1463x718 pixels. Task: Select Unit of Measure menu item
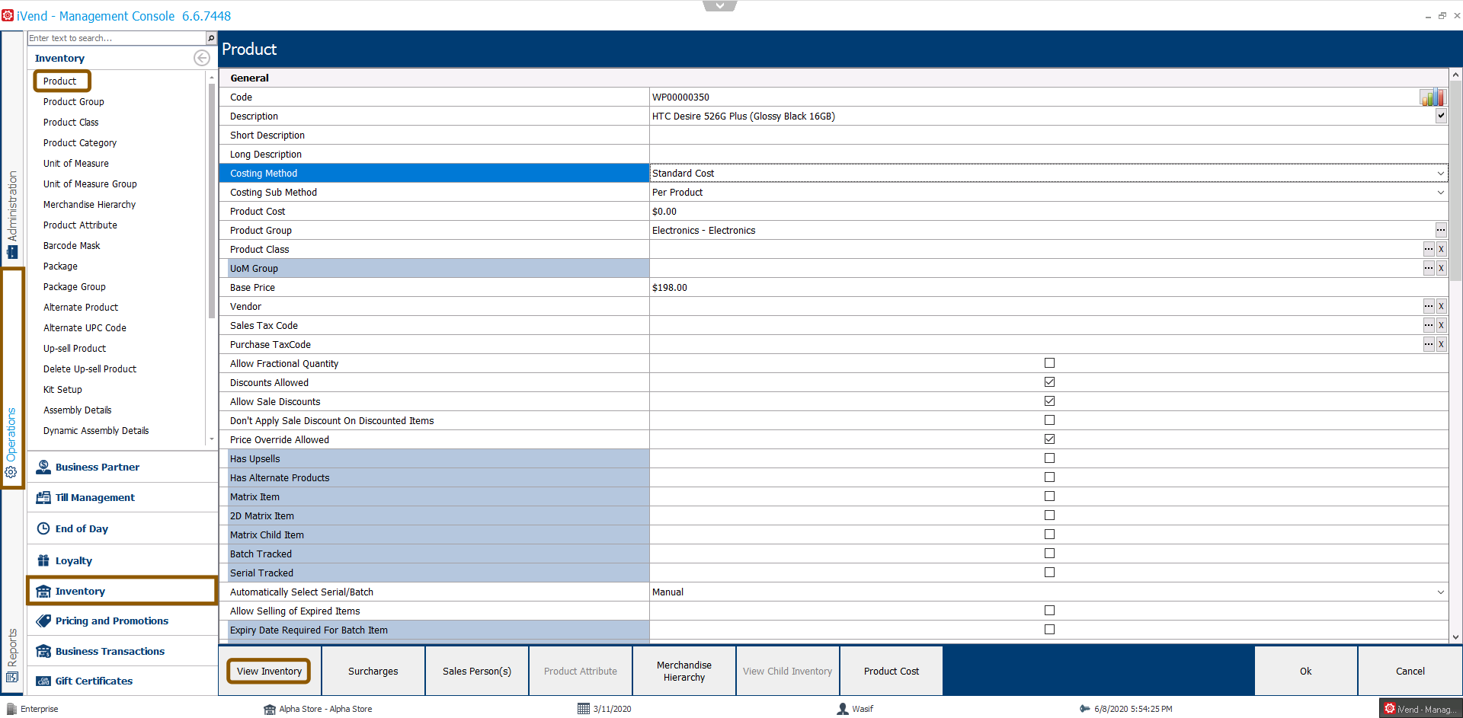point(76,163)
